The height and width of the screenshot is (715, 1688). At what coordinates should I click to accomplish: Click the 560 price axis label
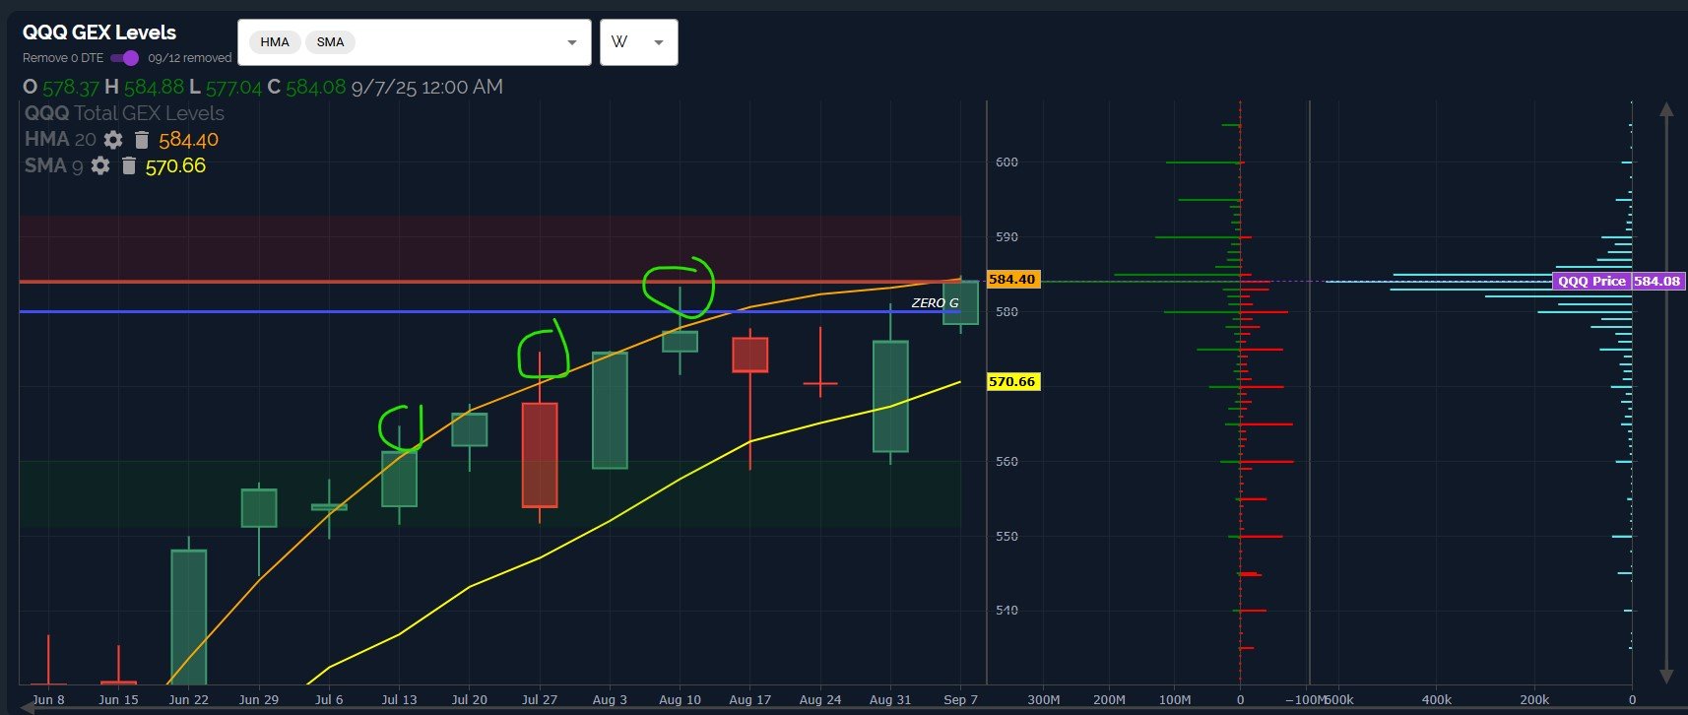(1006, 461)
